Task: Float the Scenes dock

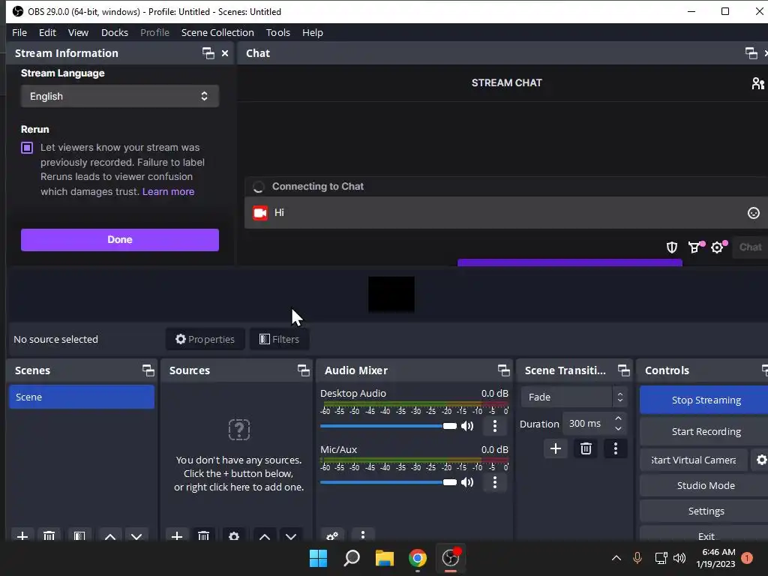Action: coord(148,370)
